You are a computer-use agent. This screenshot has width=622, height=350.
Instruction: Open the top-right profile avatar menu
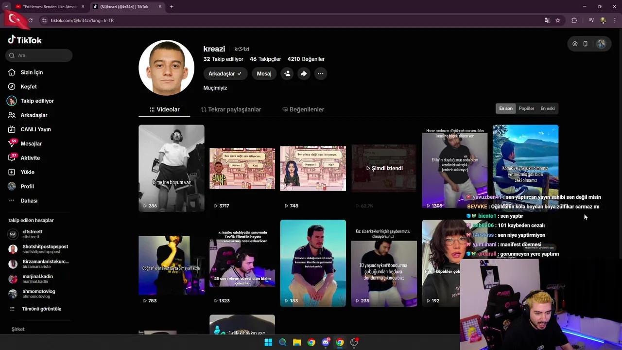(602, 44)
